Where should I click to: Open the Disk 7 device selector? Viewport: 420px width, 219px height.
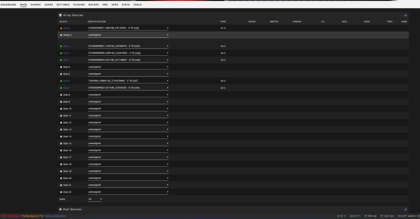[x=128, y=88]
